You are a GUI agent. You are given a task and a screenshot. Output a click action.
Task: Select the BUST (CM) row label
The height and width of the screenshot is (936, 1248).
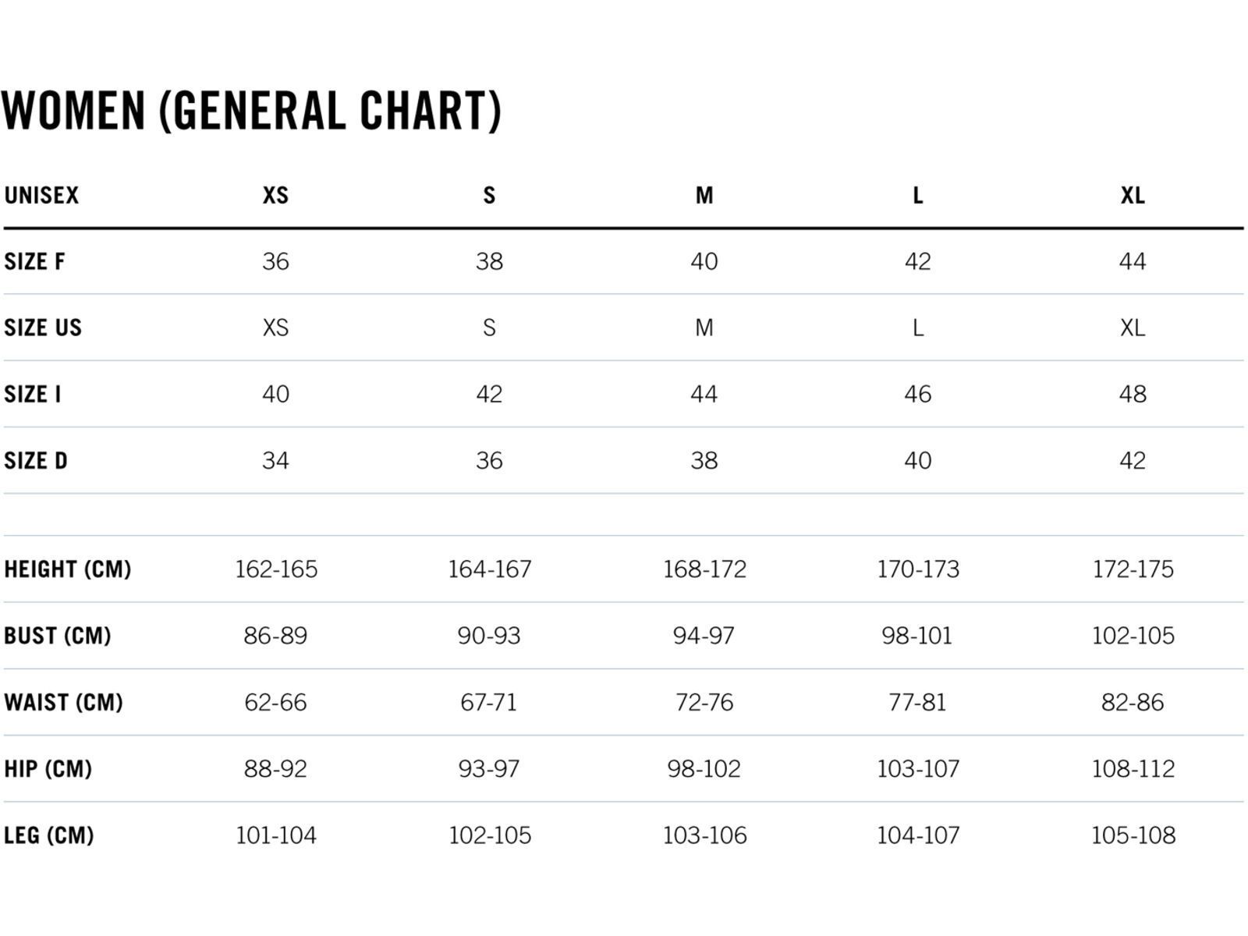click(x=58, y=636)
